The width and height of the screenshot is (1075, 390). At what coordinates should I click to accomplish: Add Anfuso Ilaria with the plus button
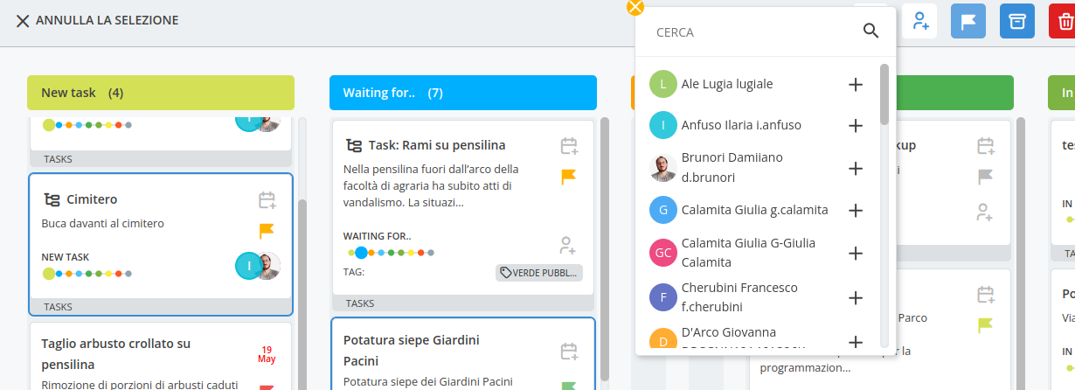(x=856, y=125)
